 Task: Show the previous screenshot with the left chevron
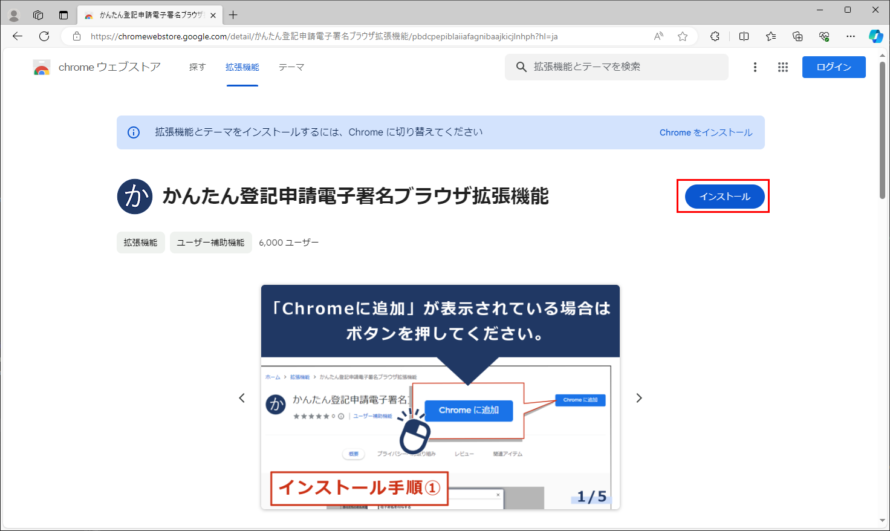pos(242,398)
